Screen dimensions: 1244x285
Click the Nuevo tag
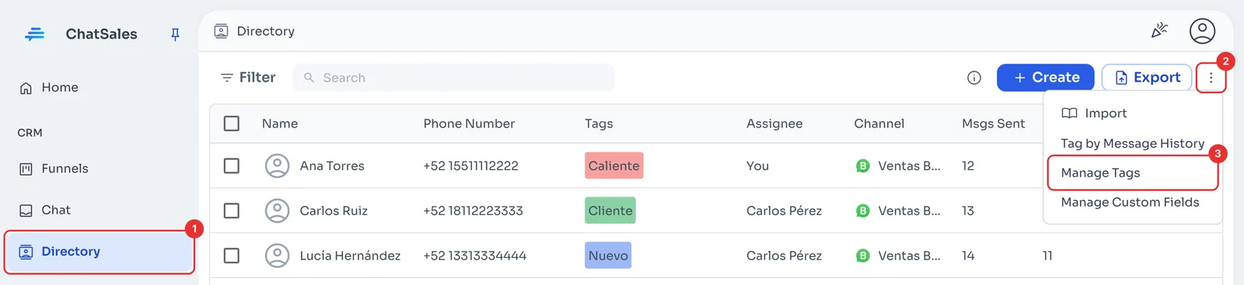608,255
